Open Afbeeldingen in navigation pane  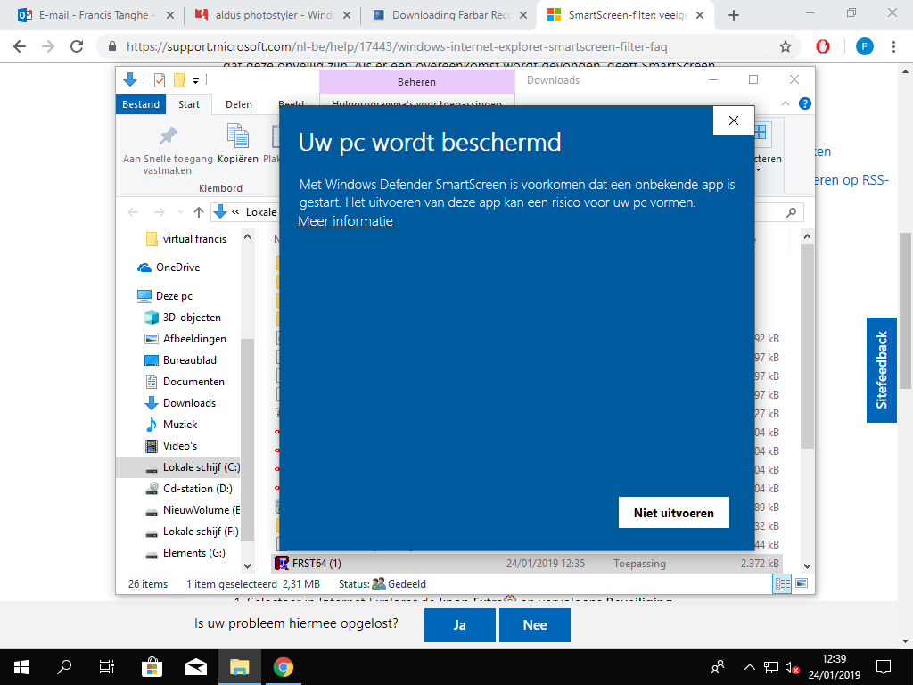pyautogui.click(x=185, y=339)
